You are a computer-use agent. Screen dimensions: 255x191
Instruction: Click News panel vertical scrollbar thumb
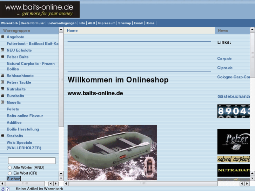point(253,55)
